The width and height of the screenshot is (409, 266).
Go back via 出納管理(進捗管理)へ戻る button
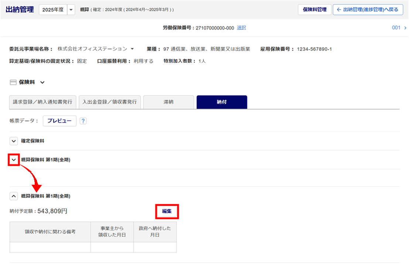click(368, 10)
